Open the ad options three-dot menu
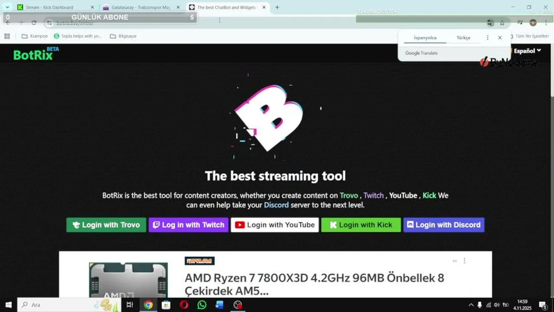 [x=464, y=261]
